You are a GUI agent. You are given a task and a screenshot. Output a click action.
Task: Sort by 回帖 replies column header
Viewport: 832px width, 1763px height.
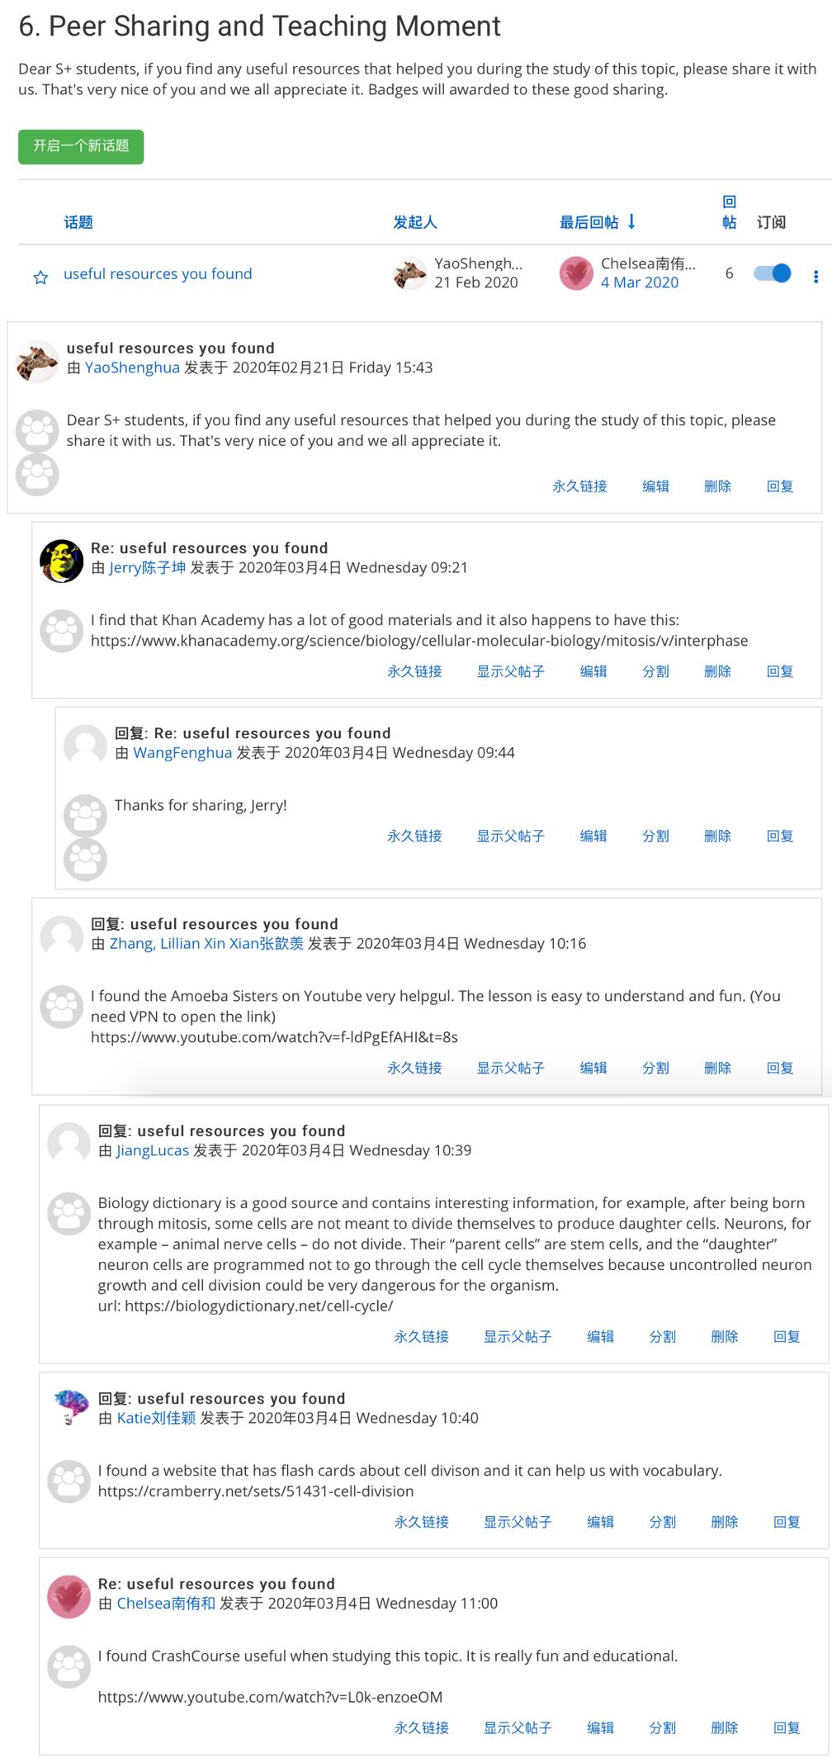pos(730,212)
